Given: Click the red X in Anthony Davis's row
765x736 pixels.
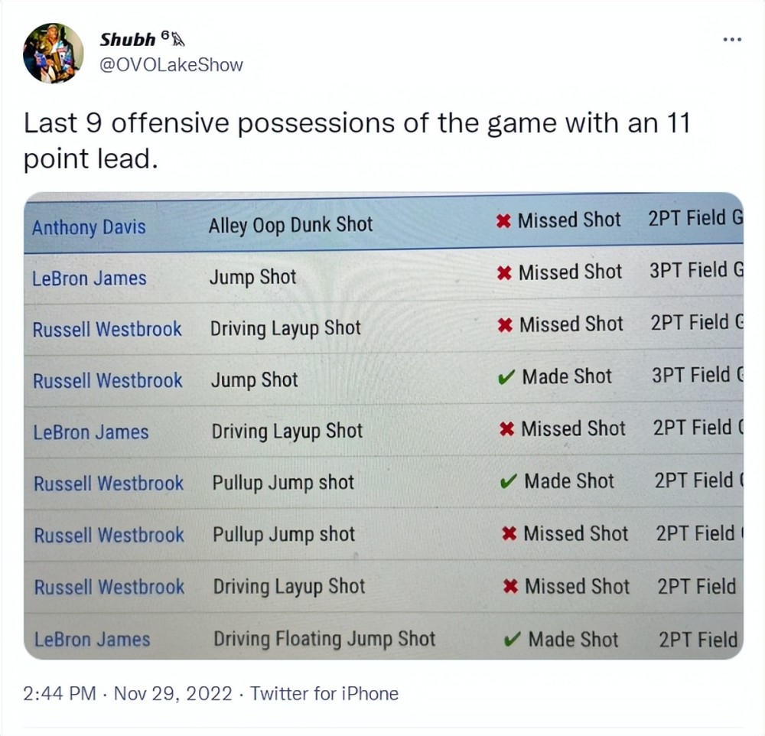Looking at the screenshot, I should point(503,222).
